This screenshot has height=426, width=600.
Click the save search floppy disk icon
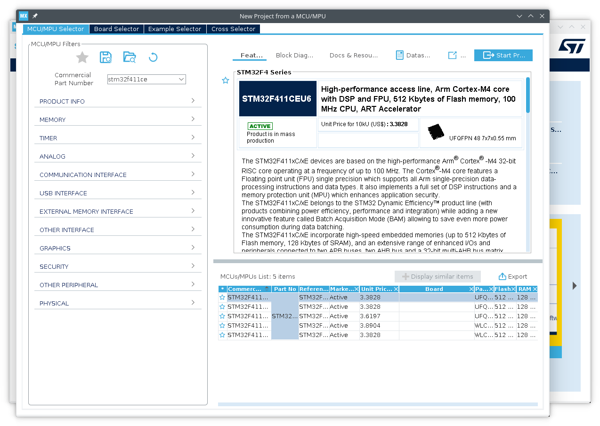(106, 57)
